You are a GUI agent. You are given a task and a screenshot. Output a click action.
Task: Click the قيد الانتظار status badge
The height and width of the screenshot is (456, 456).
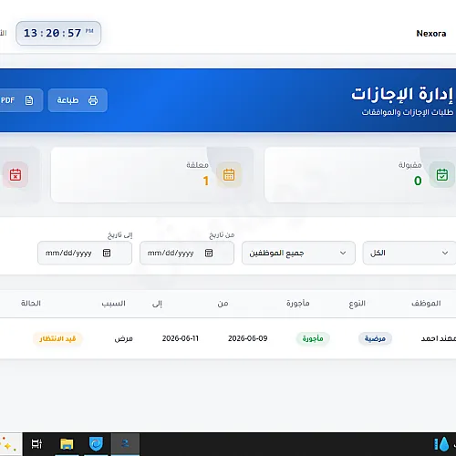57,338
